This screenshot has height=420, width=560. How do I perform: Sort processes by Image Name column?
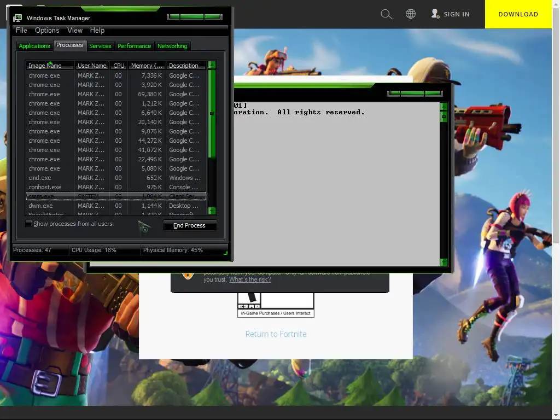point(50,66)
